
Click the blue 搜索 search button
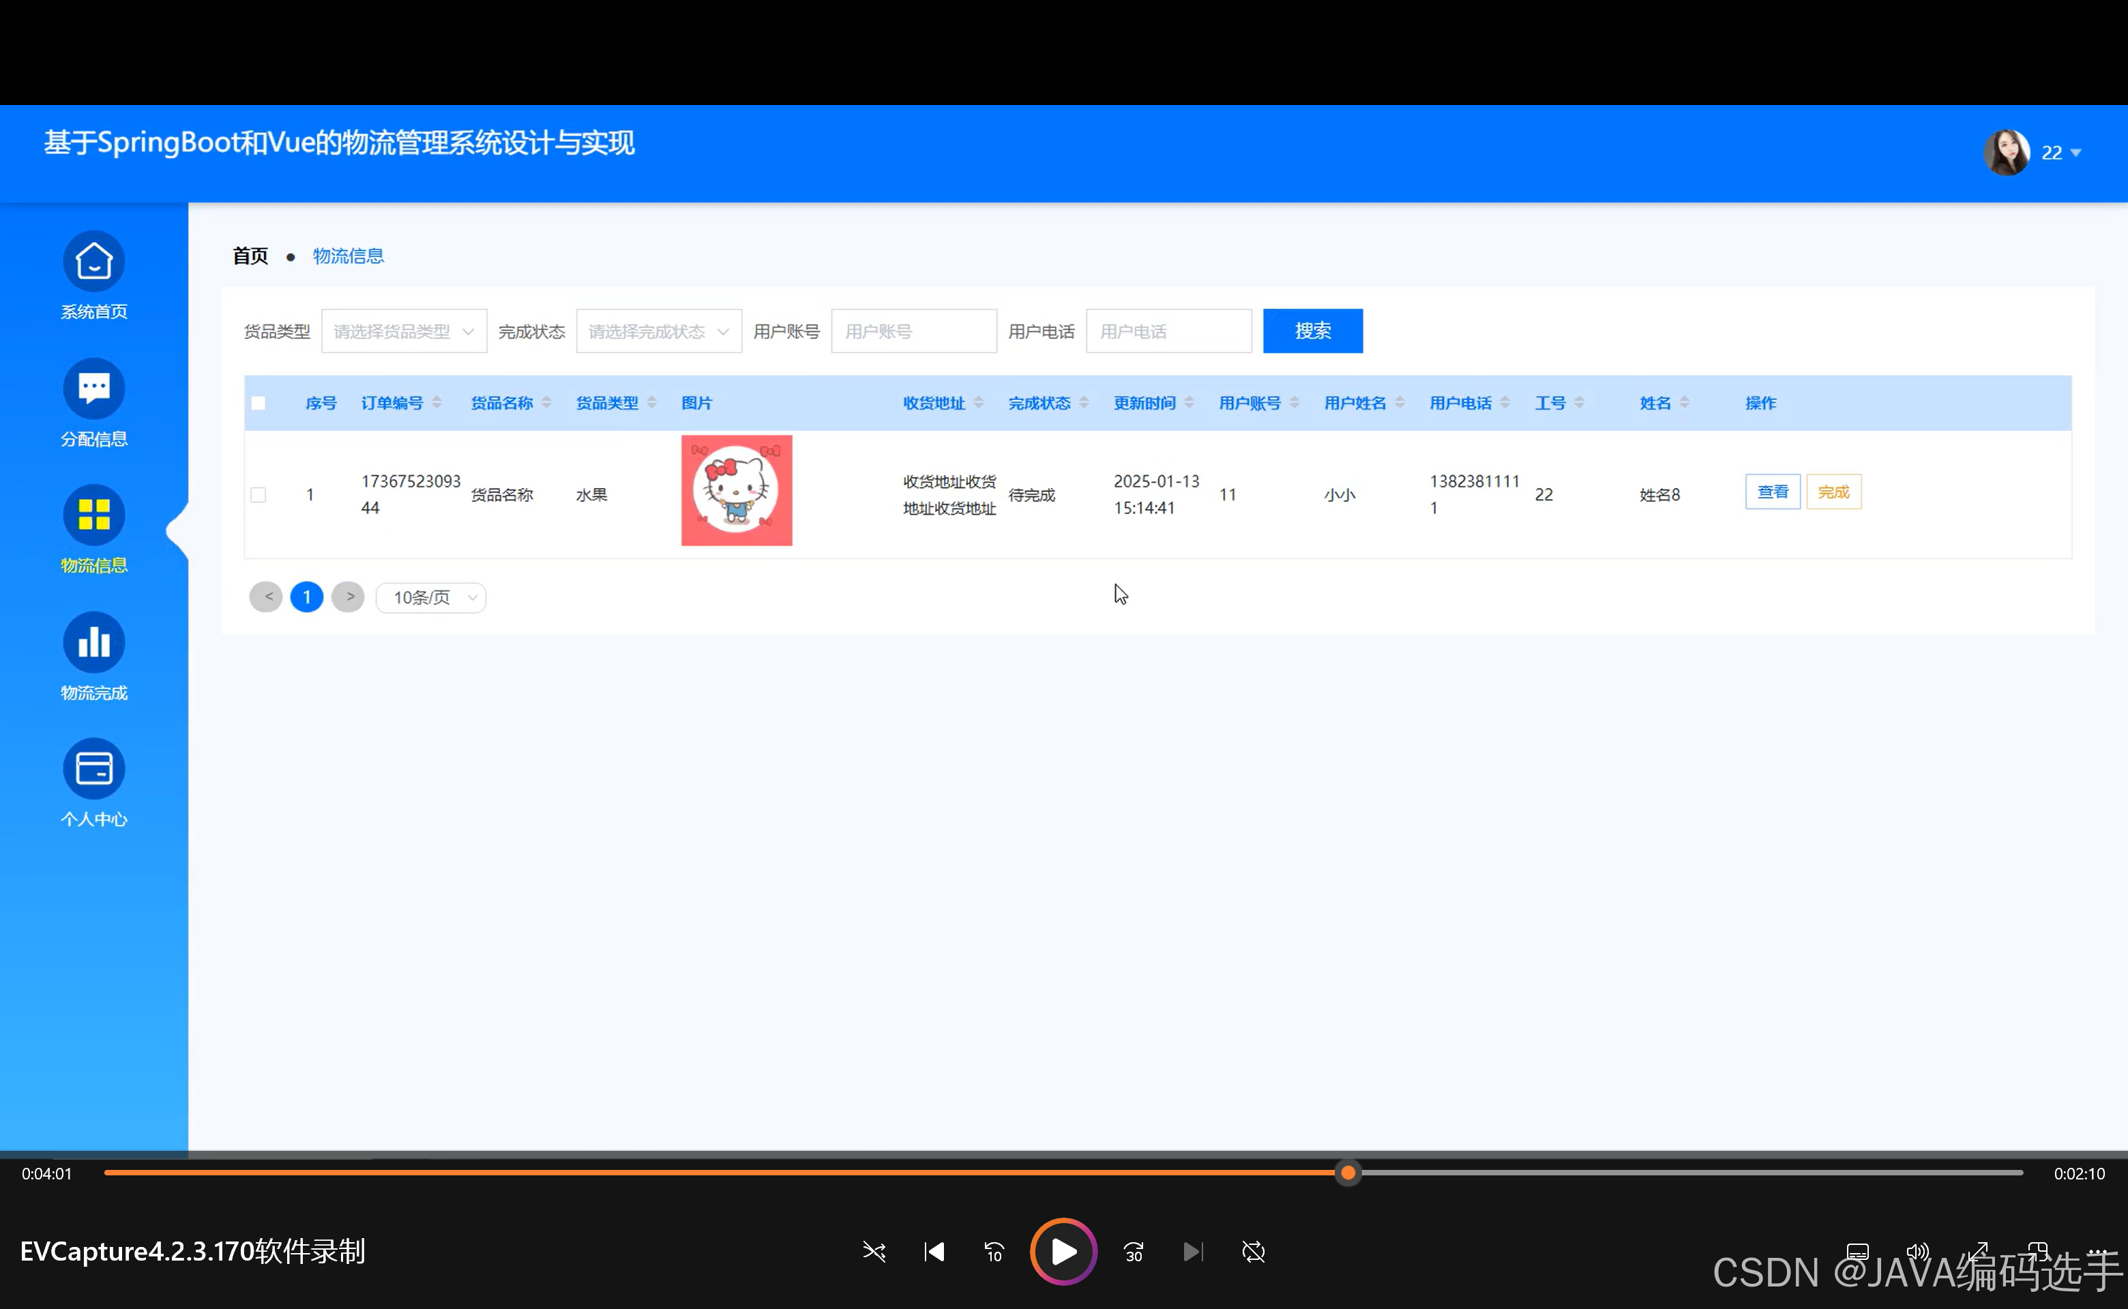click(1312, 331)
